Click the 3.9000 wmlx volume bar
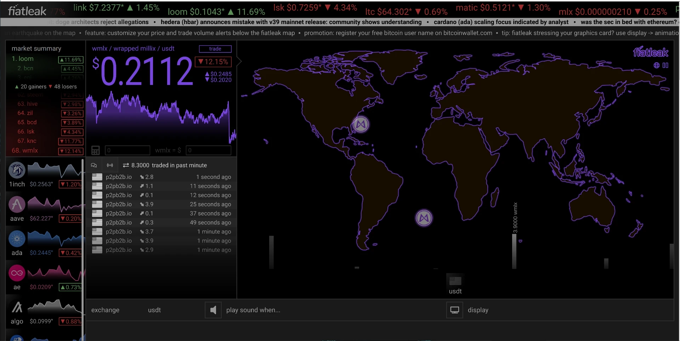Image resolution: width=680 pixels, height=341 pixels. pyautogui.click(x=514, y=251)
